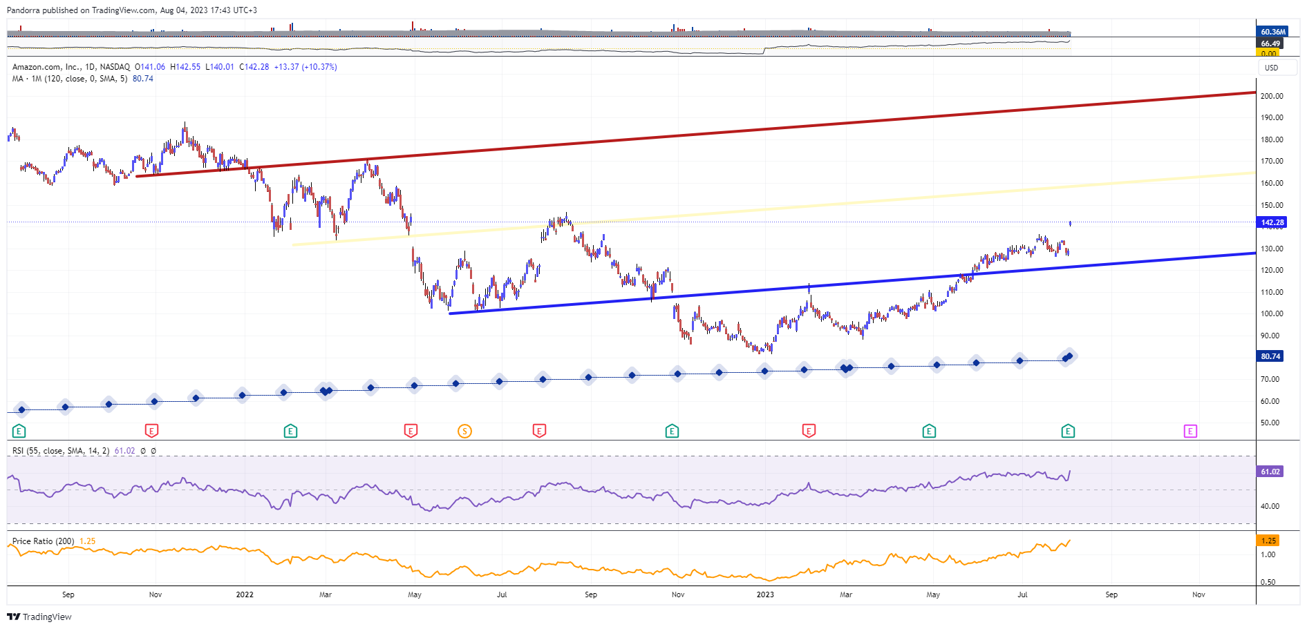The width and height of the screenshot is (1307, 629).
Task: Click the 2023 label on time axis
Action: click(765, 594)
